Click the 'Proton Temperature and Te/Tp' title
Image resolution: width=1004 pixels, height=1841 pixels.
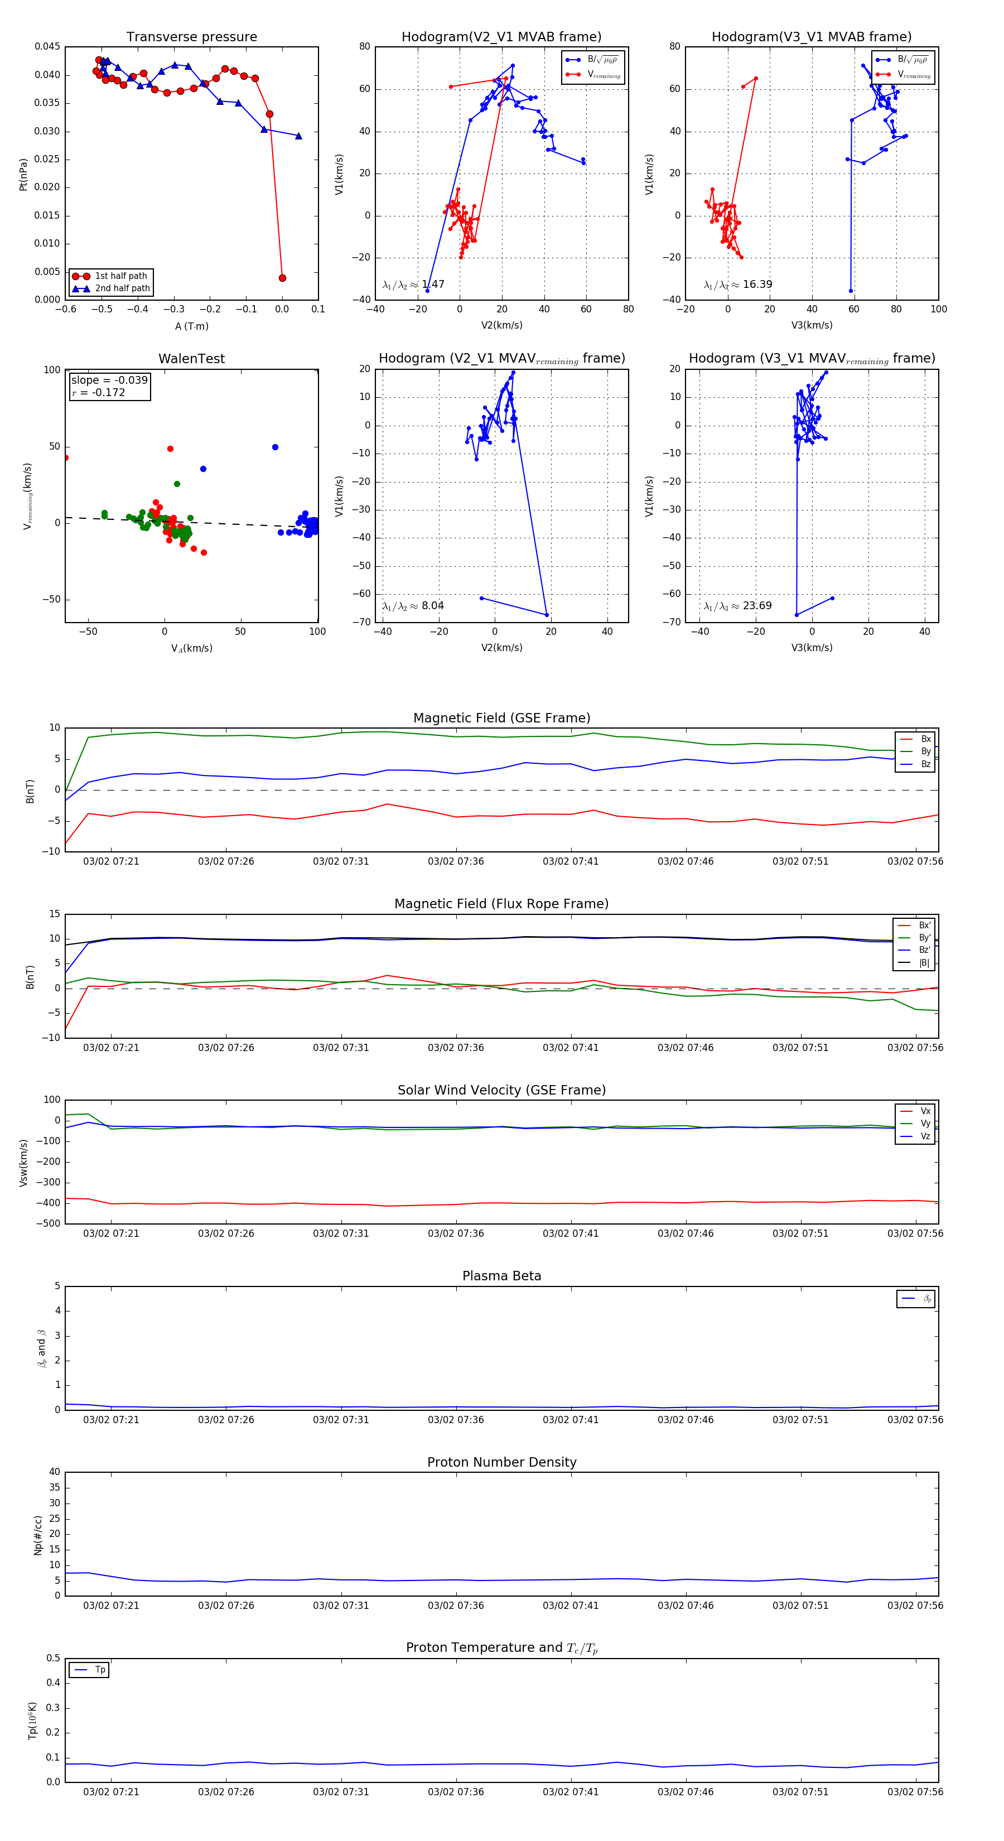click(501, 1648)
